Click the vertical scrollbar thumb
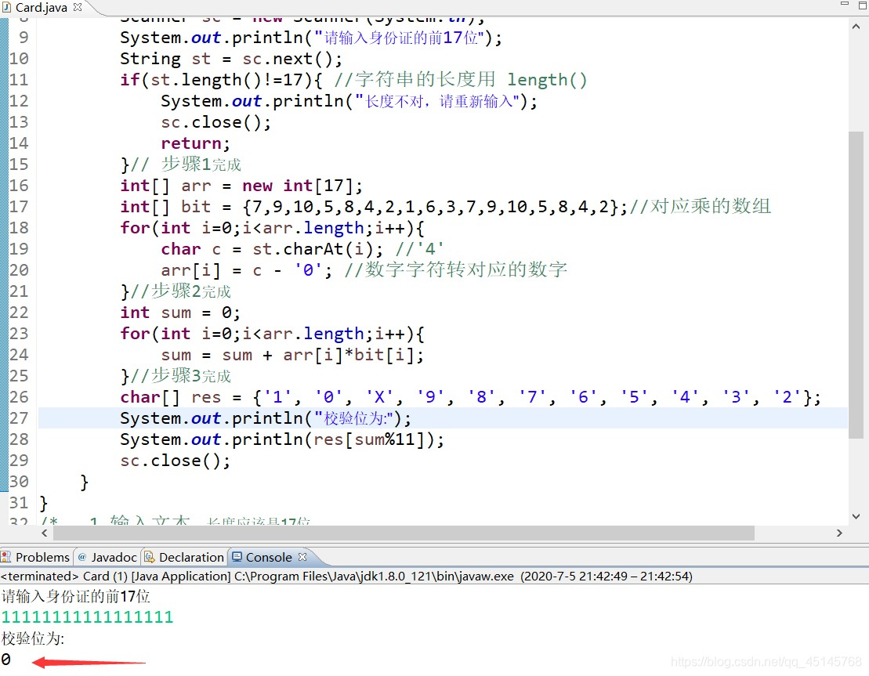The width and height of the screenshot is (869, 676). tap(856, 285)
